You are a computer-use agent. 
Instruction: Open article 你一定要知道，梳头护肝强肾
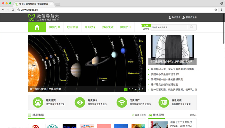point(174,90)
